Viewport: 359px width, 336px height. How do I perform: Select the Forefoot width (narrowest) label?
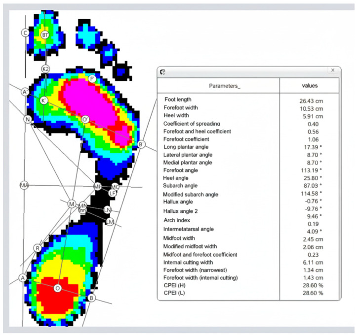[x=195, y=270]
